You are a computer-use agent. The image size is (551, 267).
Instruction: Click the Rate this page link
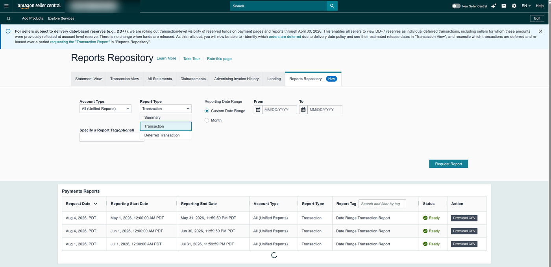click(x=219, y=59)
